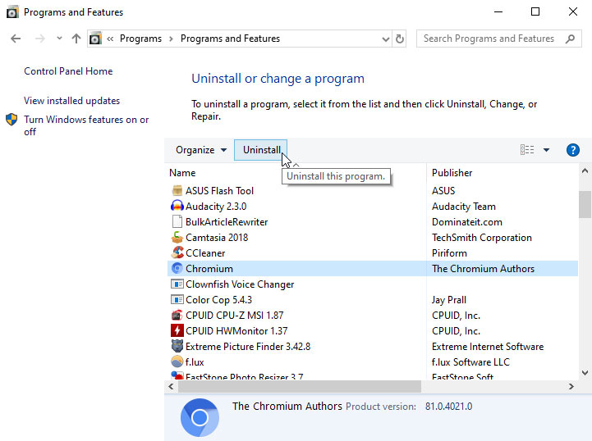
Task: Click the vertical scrollbar thumb
Action: tap(585, 204)
